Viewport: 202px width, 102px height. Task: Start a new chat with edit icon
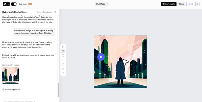[55, 12]
